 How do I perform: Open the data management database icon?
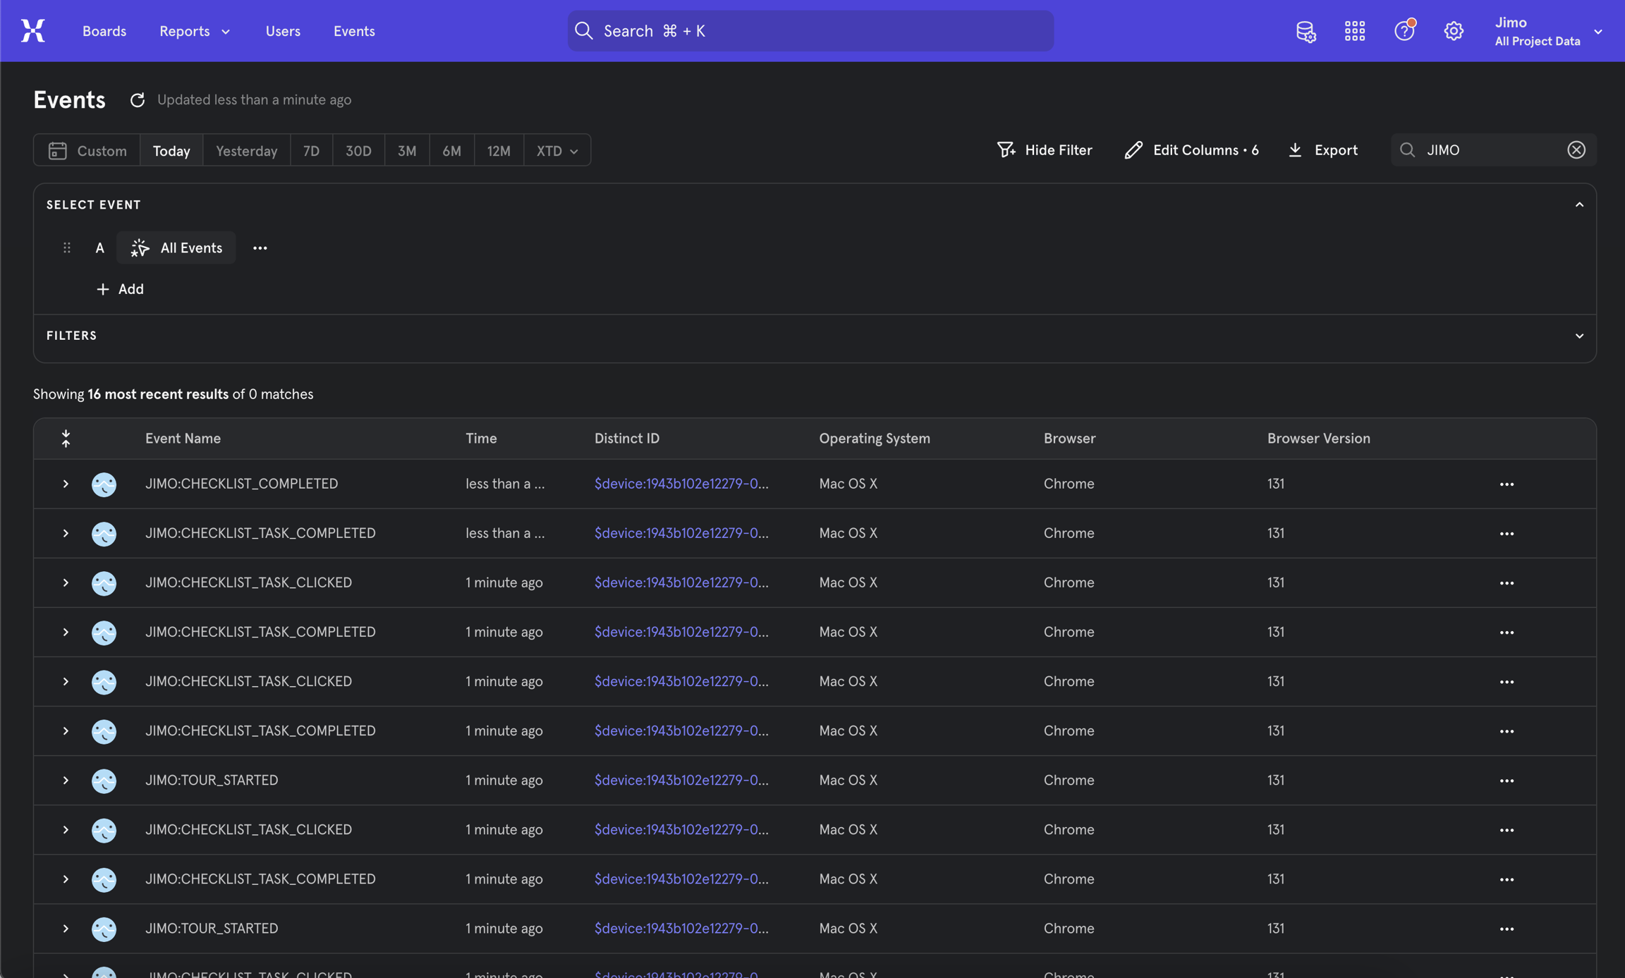1305,31
